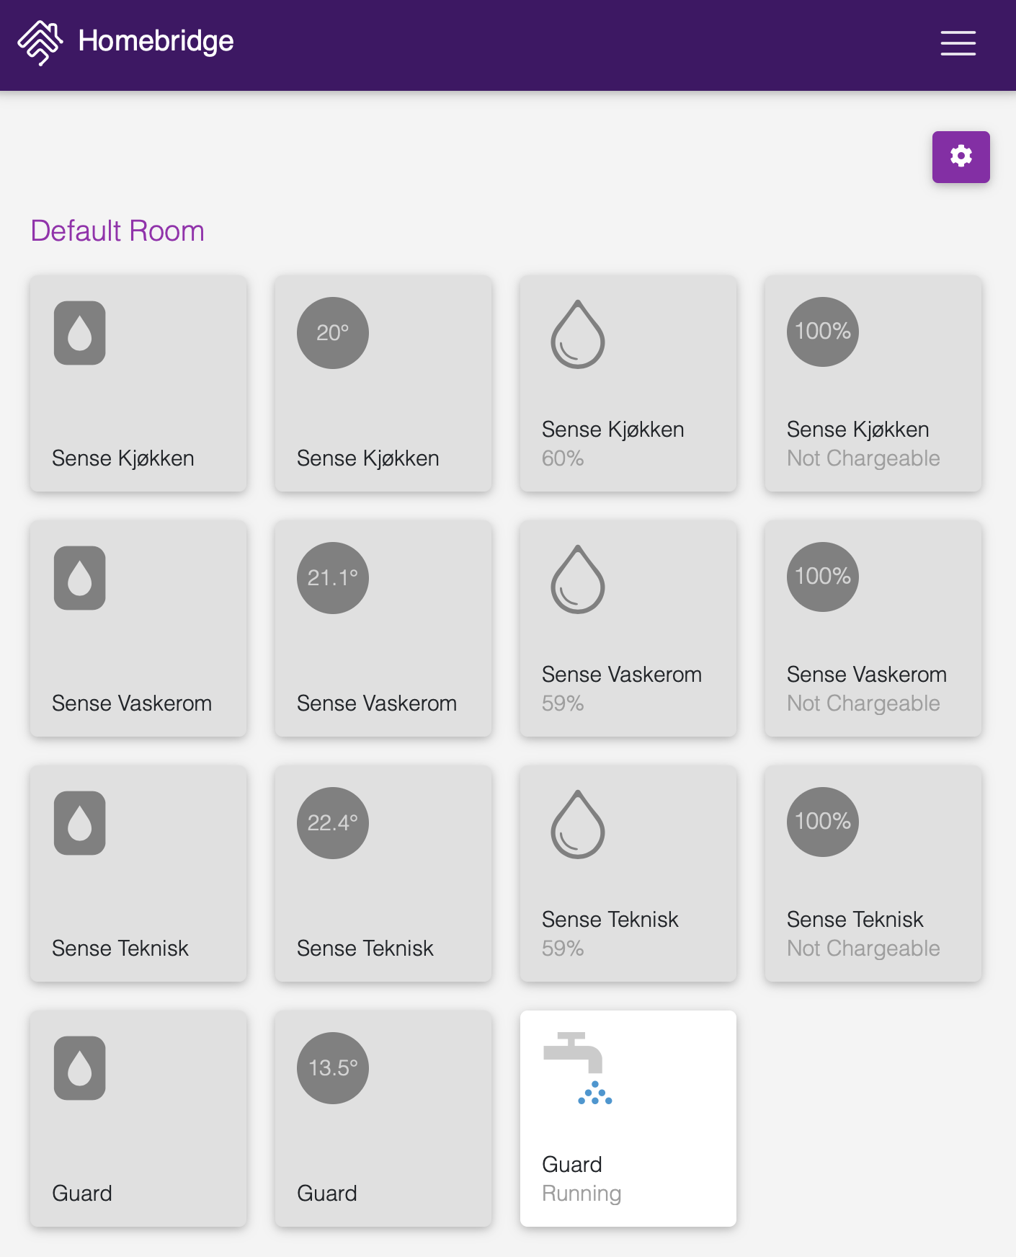This screenshot has width=1016, height=1257.
Task: Open Sense Teknisk 59% humidity tile
Action: pos(628,874)
